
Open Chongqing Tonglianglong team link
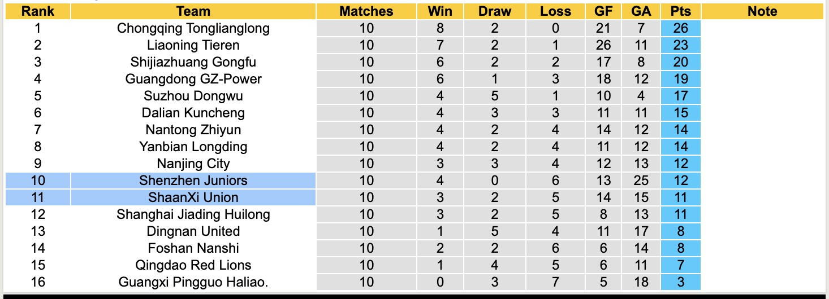tap(193, 28)
